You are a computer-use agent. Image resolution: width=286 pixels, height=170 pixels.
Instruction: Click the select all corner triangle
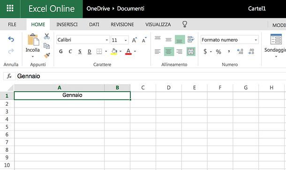(x=10, y=88)
